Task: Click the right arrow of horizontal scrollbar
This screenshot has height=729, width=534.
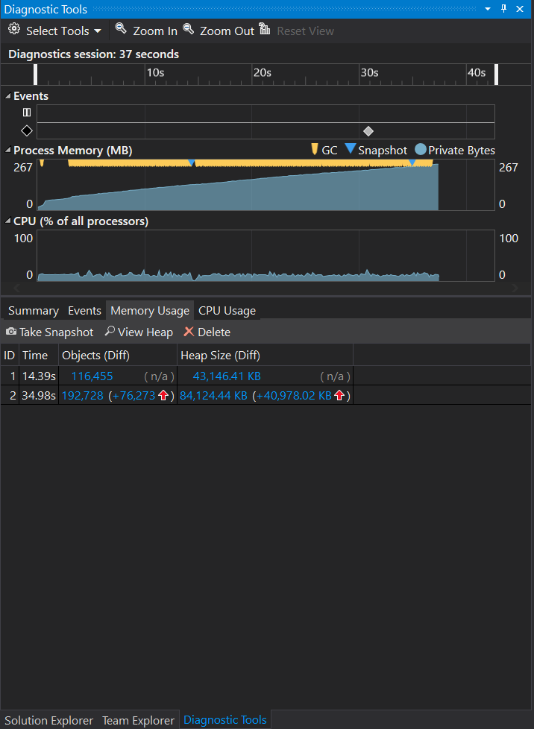Action: pos(515,288)
